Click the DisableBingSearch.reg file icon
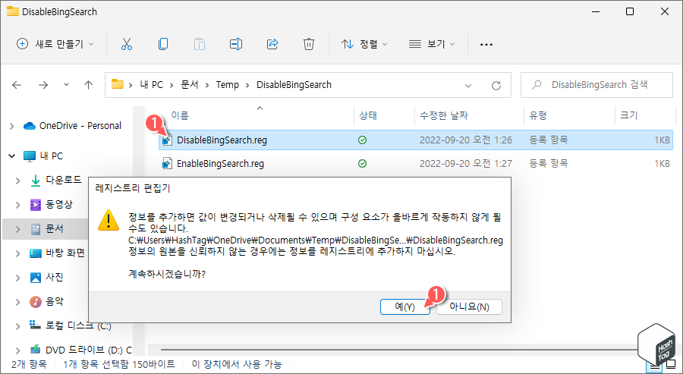The width and height of the screenshot is (683, 374). click(x=167, y=140)
